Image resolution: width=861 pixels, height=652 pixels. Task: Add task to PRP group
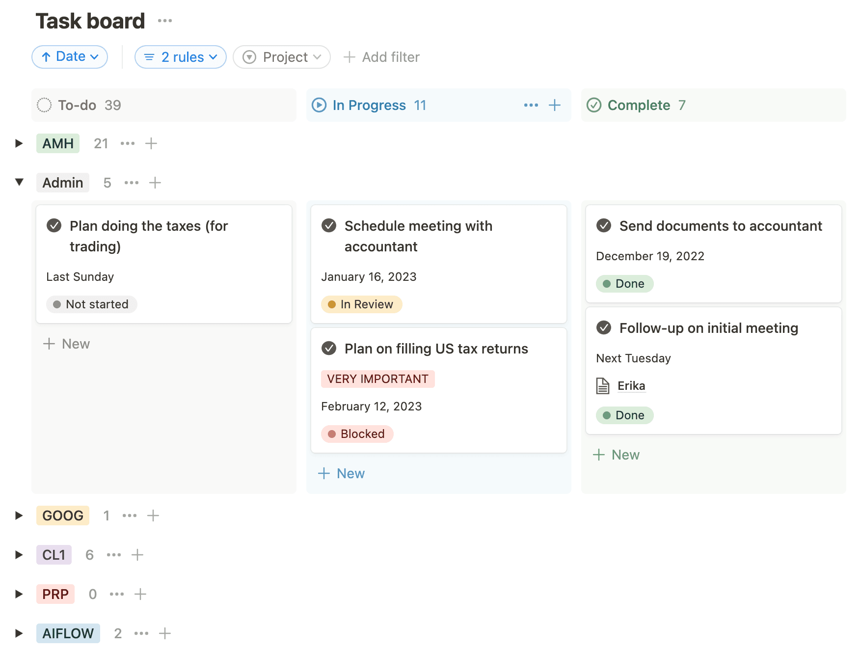(140, 594)
